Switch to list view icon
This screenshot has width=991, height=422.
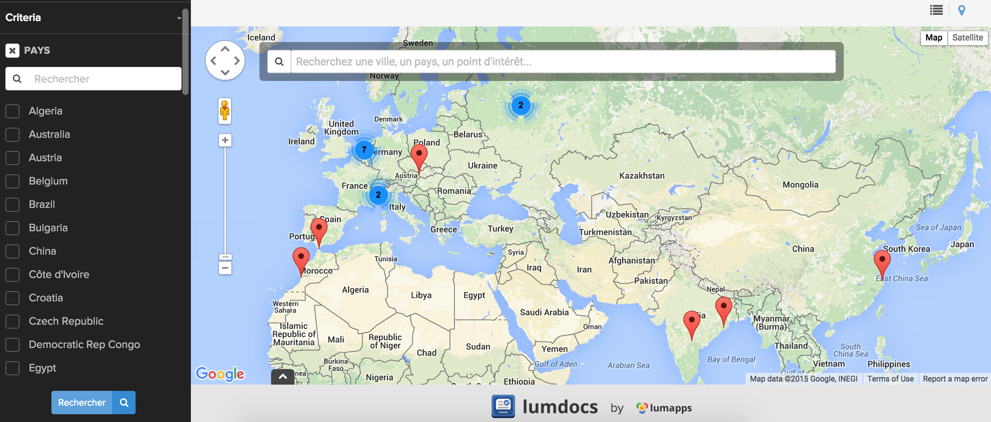(x=936, y=11)
